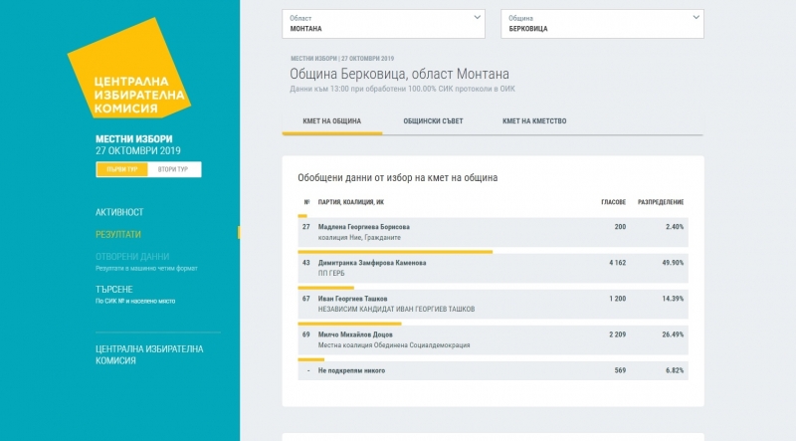Click the yellow vote bar above ГЕРБ candidate
This screenshot has height=441, width=796.
(395, 252)
